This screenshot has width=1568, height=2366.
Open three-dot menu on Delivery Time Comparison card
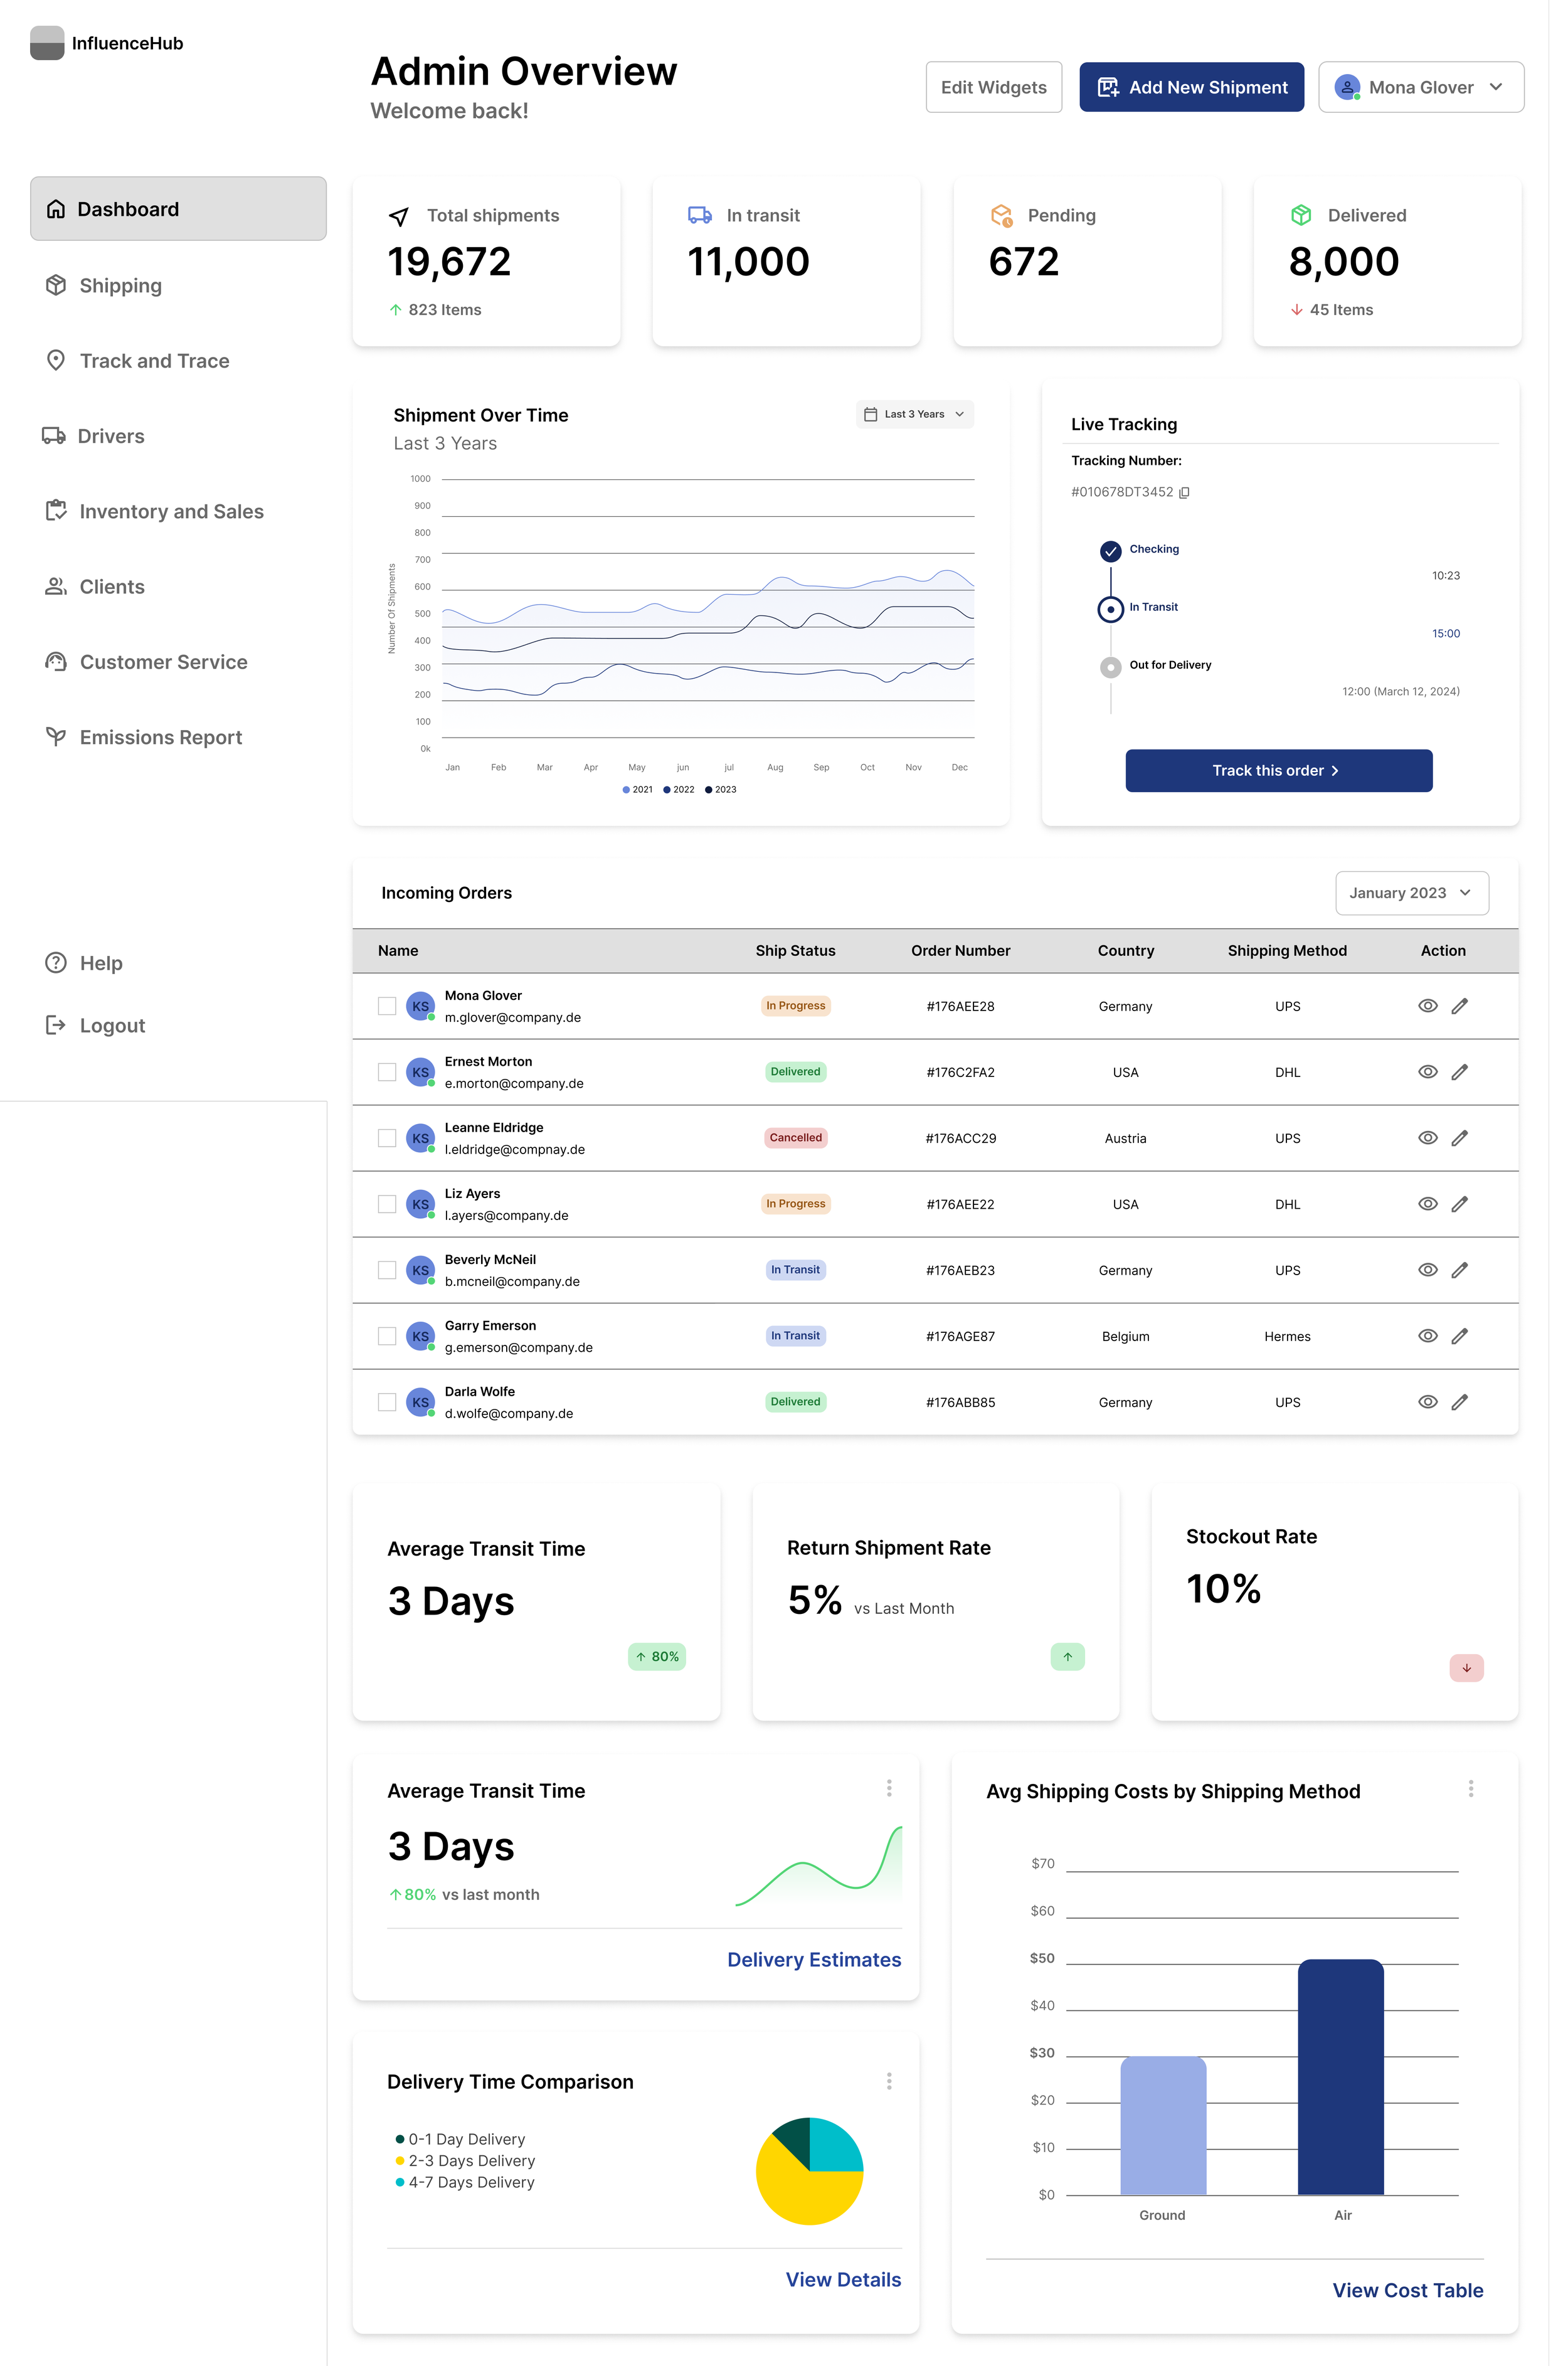click(888, 2081)
